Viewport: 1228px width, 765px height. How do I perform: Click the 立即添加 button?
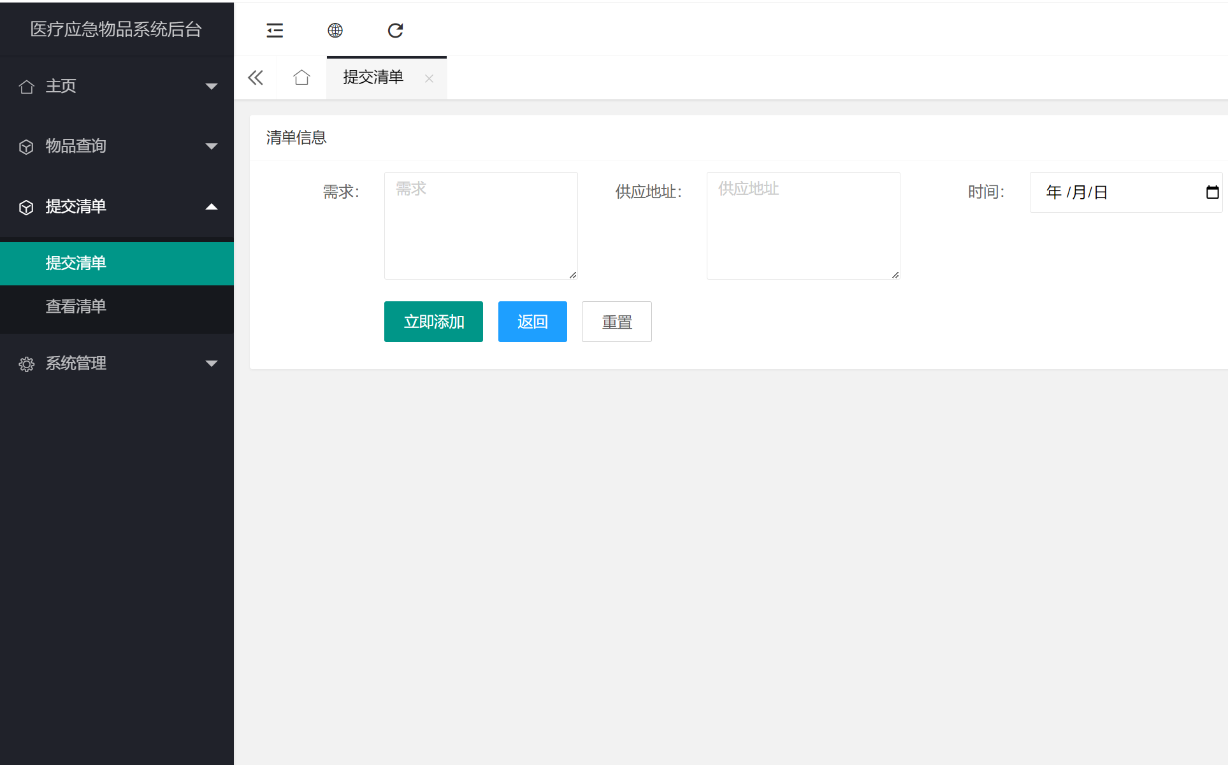pyautogui.click(x=433, y=321)
